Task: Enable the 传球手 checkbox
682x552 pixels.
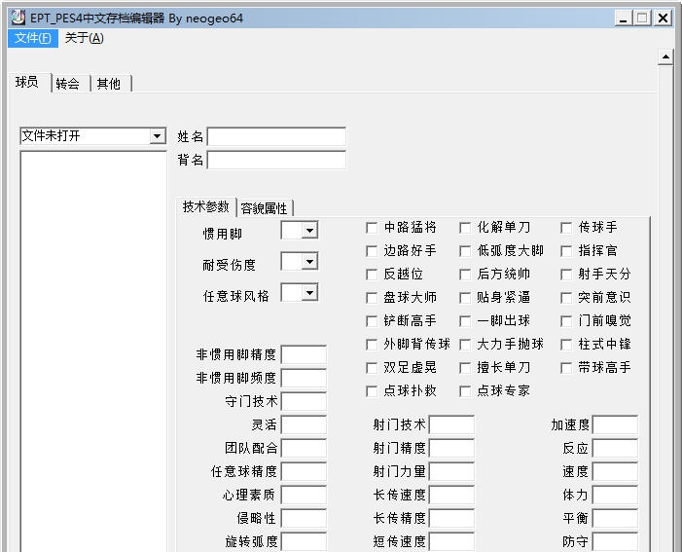Action: (566, 228)
